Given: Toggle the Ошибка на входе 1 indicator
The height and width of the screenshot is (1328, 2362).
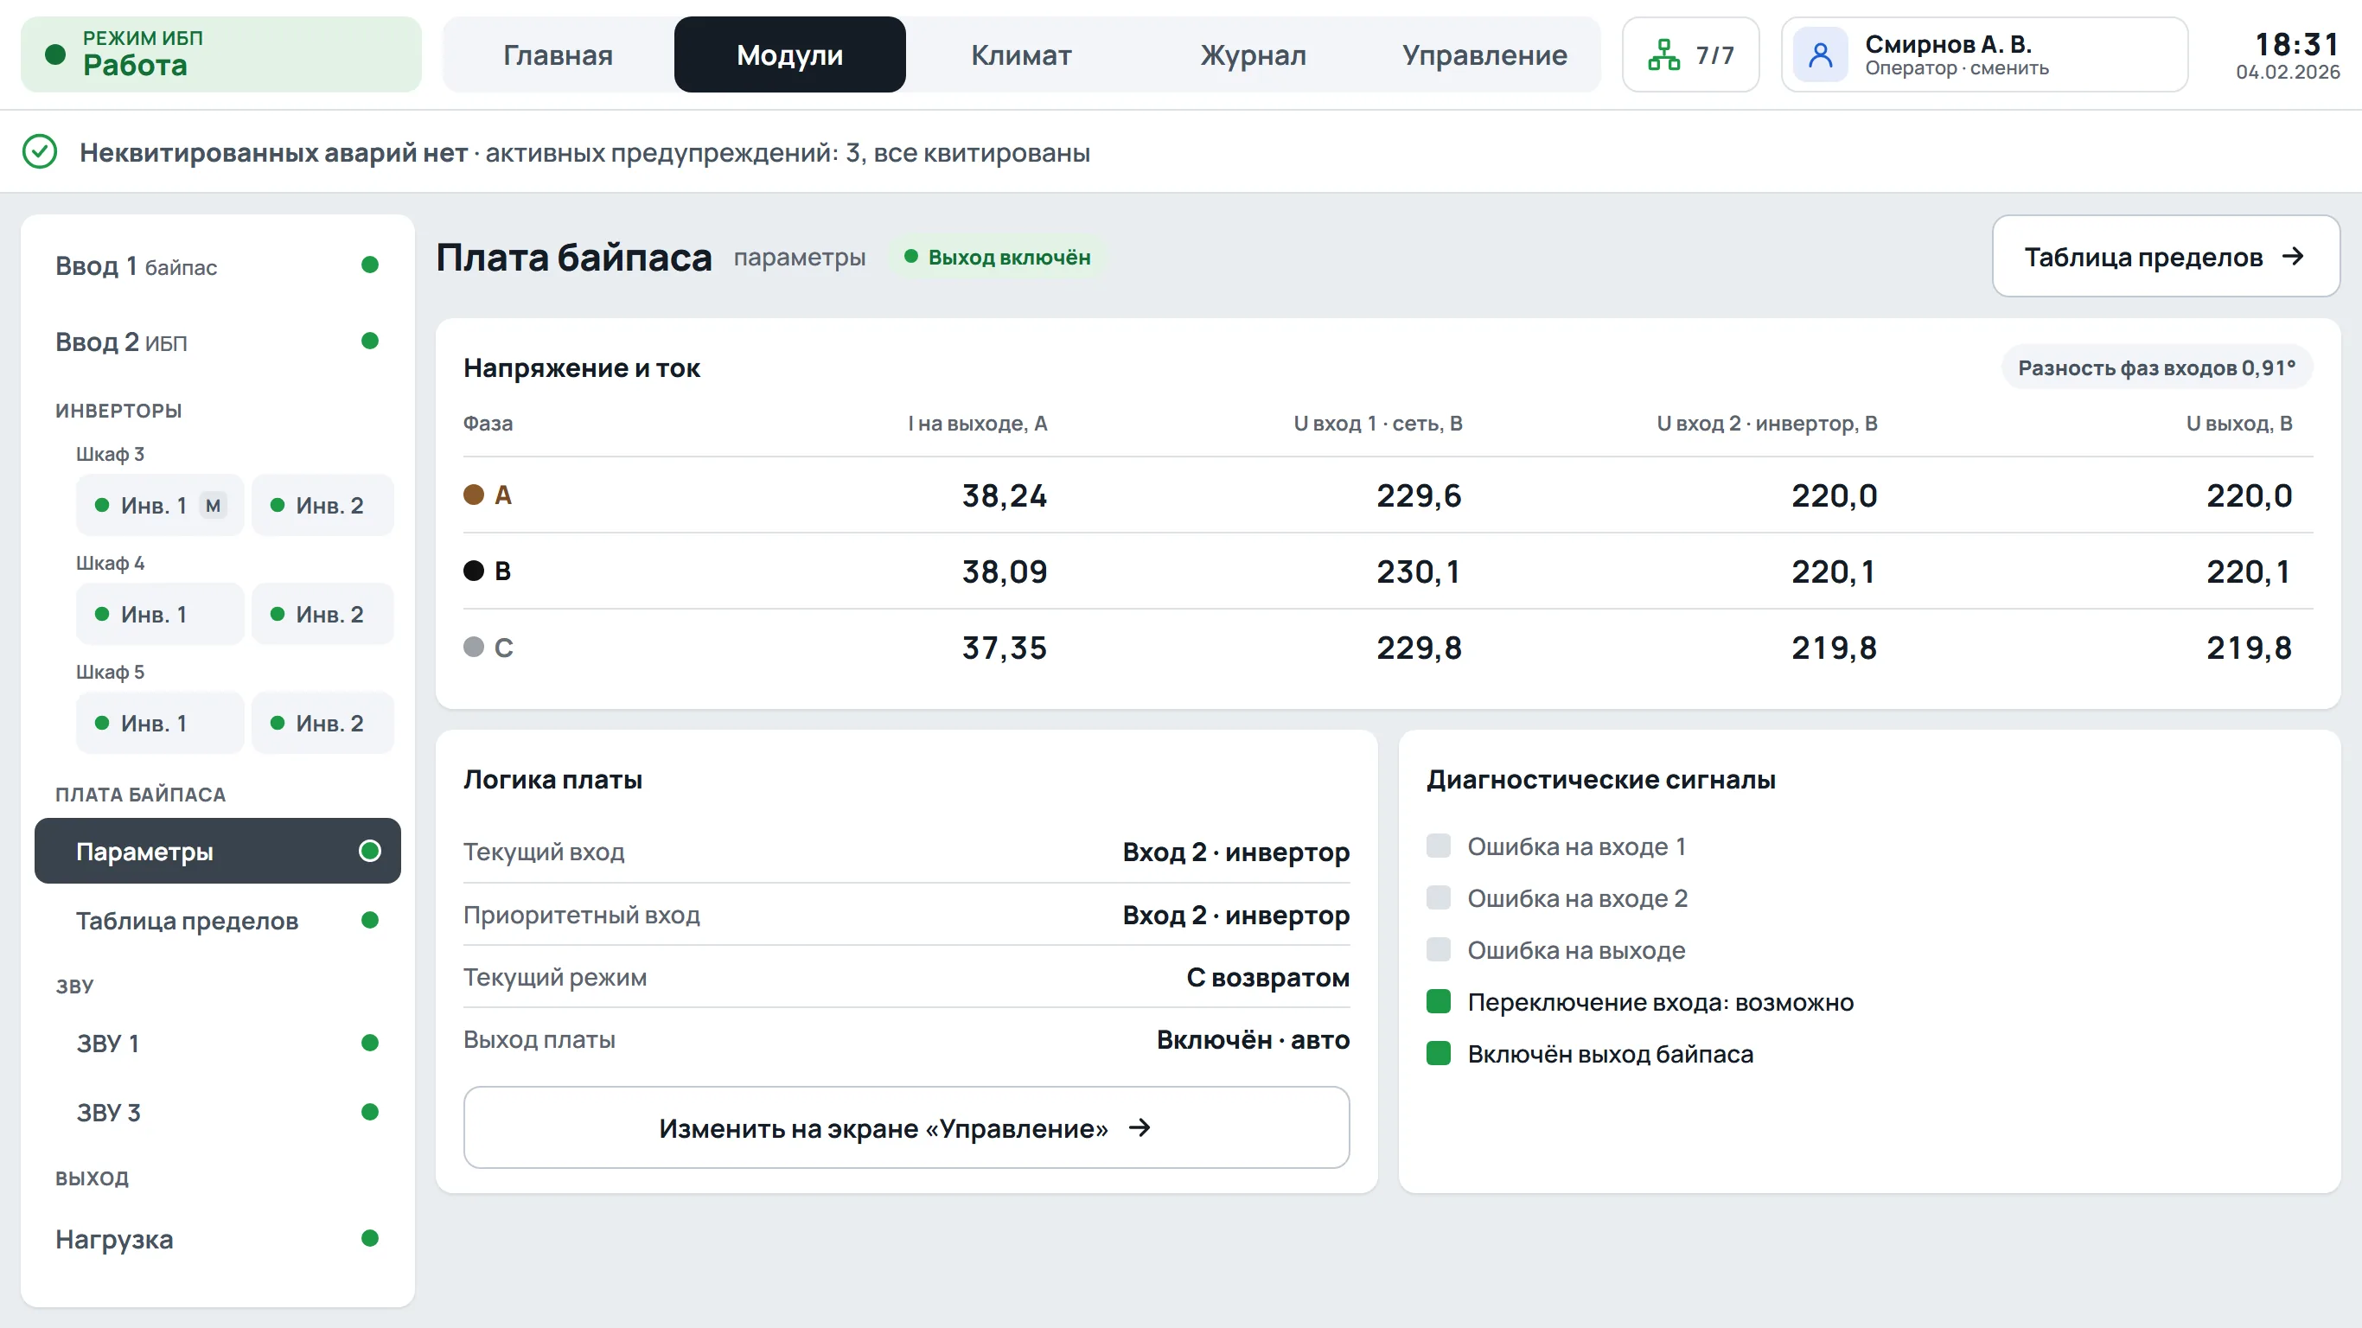Looking at the screenshot, I should [1439, 846].
